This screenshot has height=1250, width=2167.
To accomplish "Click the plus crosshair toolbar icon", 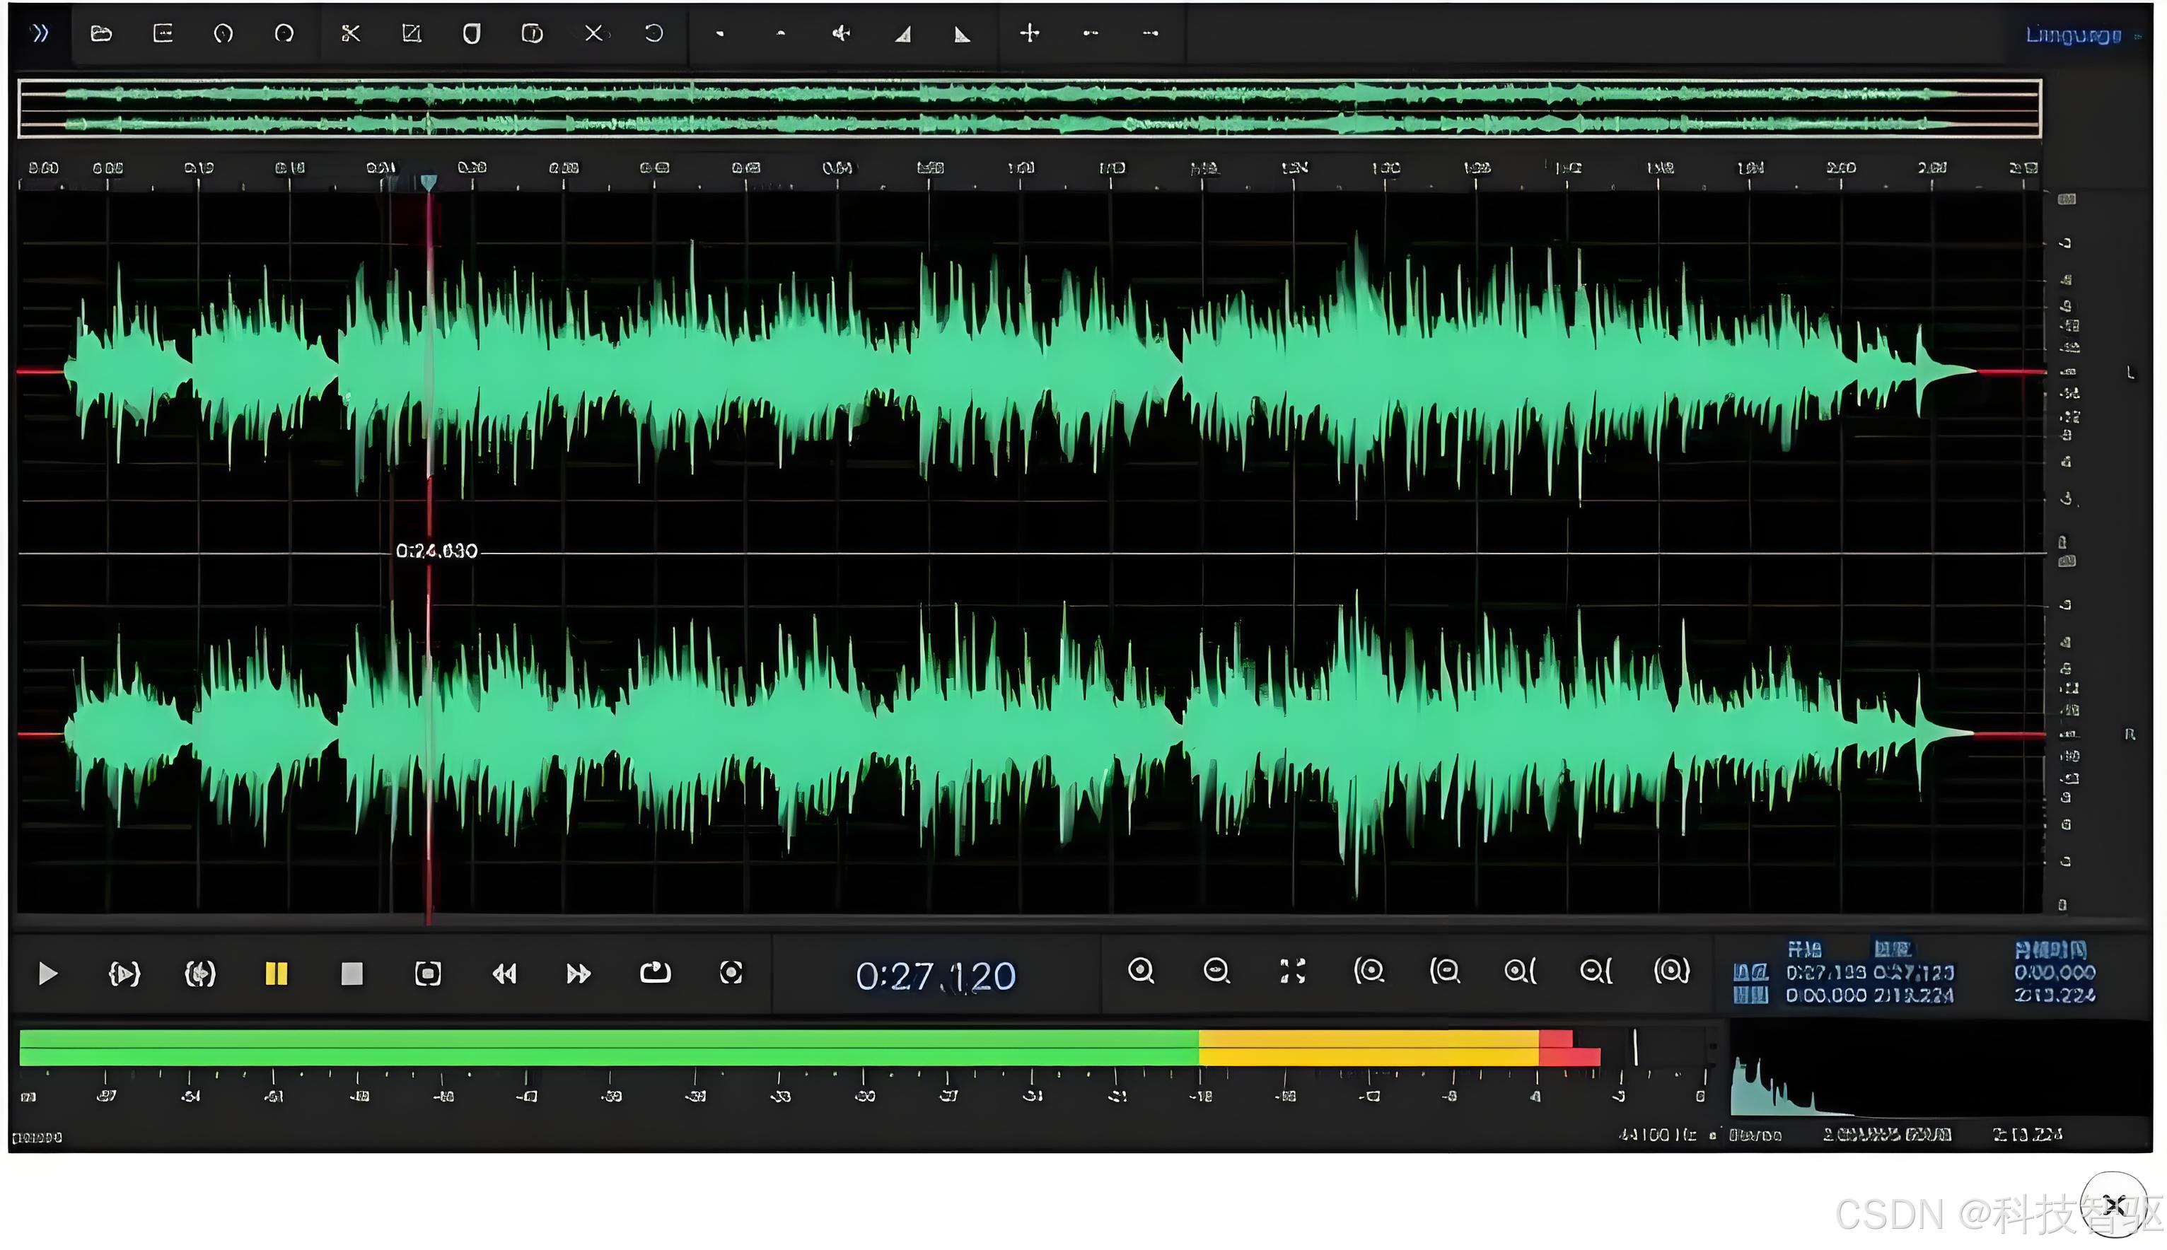I will (x=1030, y=33).
